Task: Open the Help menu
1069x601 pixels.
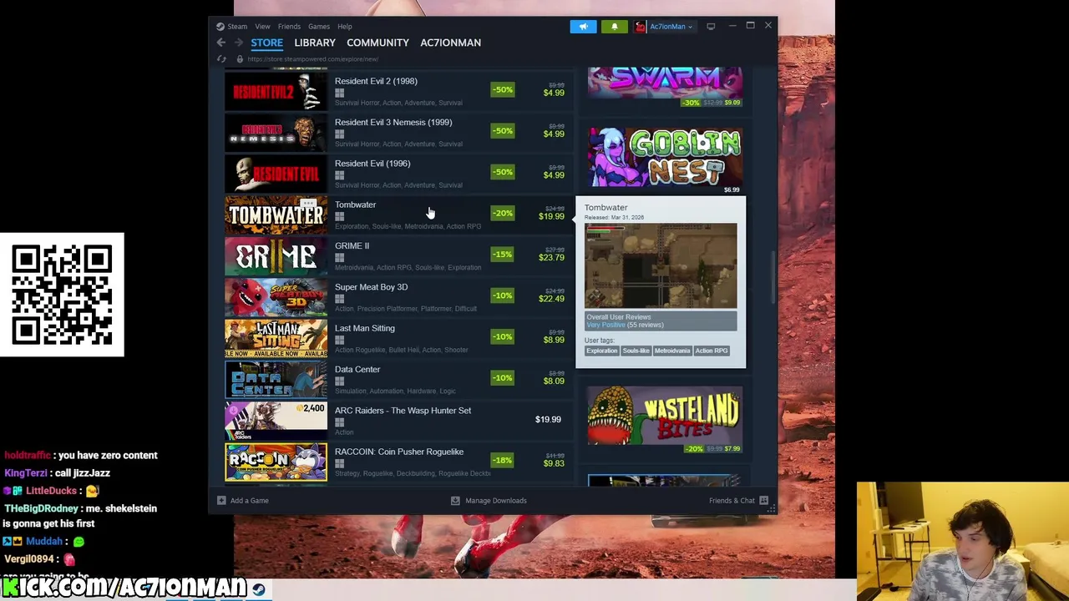Action: coord(345,26)
